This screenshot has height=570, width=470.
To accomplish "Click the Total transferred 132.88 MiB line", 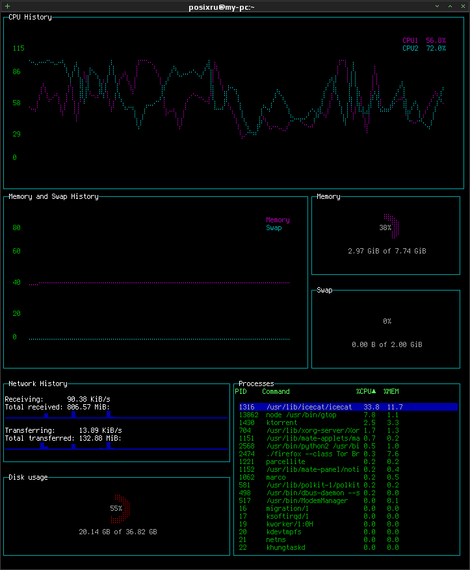I will click(x=63, y=439).
